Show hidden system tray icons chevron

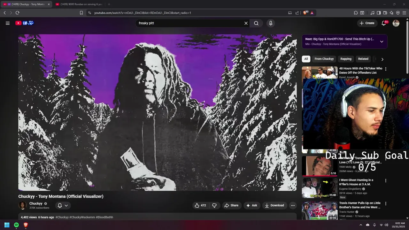[x=361, y=225]
